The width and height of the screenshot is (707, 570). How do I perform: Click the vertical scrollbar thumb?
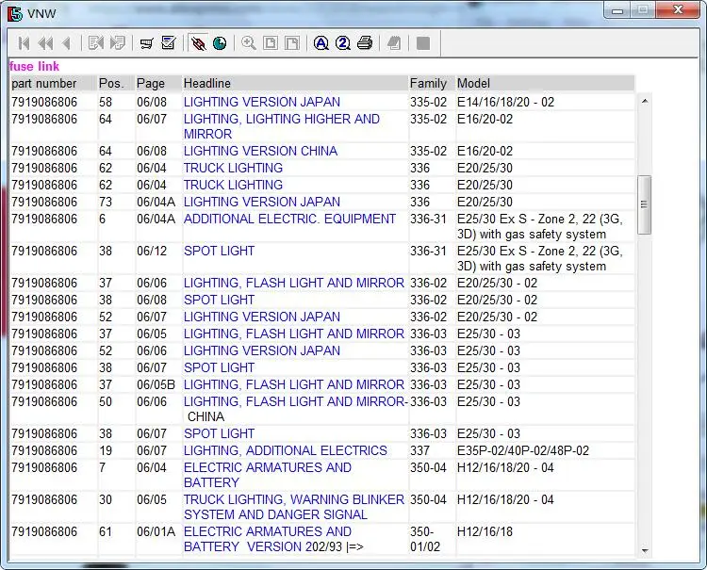pos(645,204)
